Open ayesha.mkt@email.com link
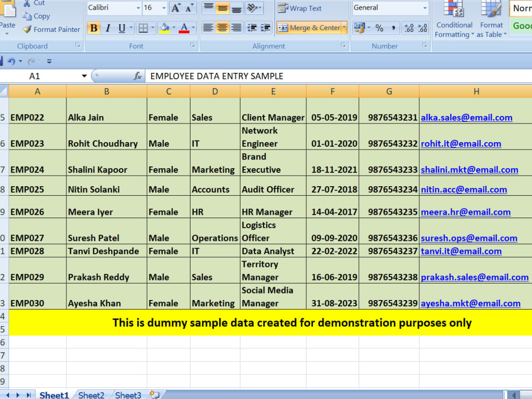 (471, 303)
